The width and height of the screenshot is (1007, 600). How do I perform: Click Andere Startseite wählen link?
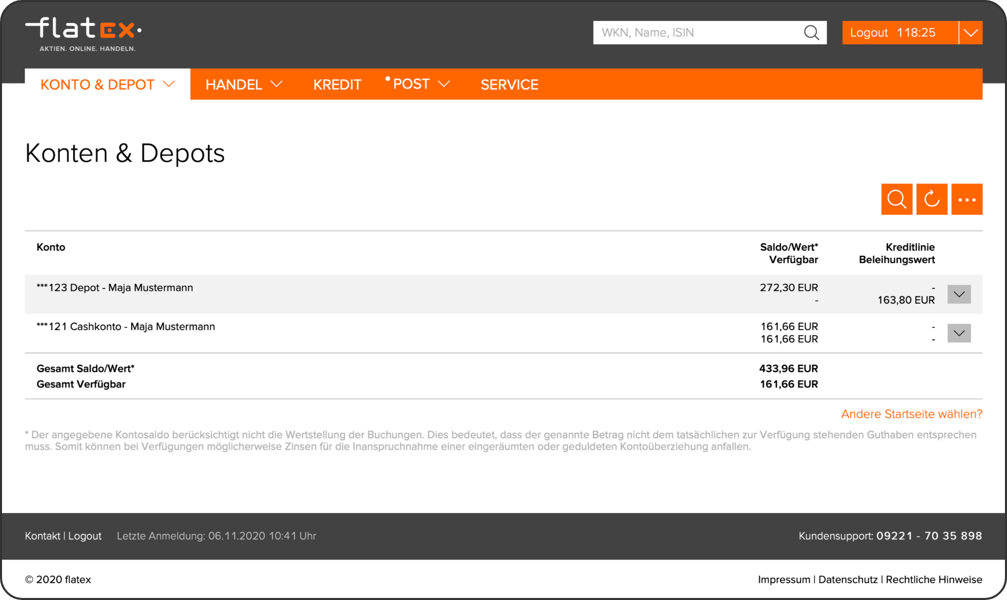[x=911, y=414]
